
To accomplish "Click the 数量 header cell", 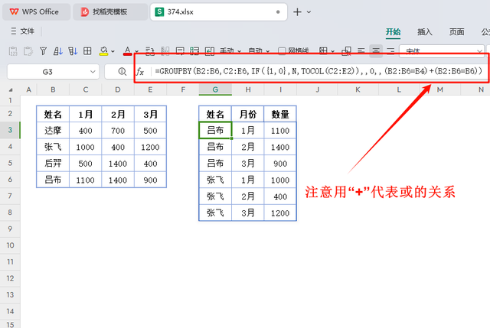I will (280, 114).
